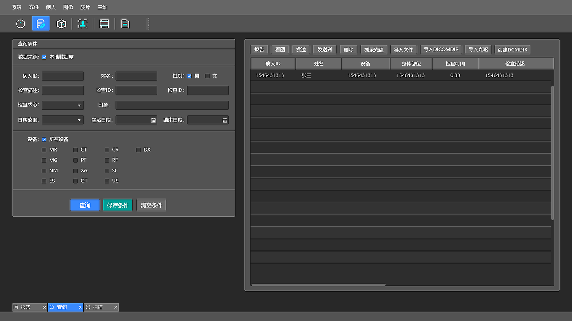The height and width of the screenshot is (321, 572).
Task: Expand the 日期范围 dropdown
Action: [63, 120]
